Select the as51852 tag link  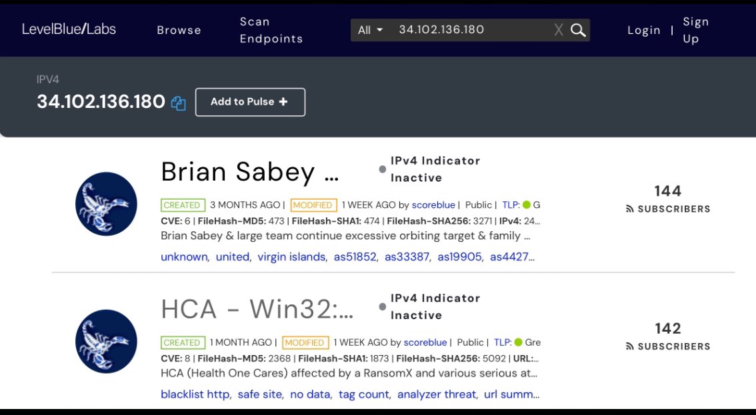[x=355, y=257]
